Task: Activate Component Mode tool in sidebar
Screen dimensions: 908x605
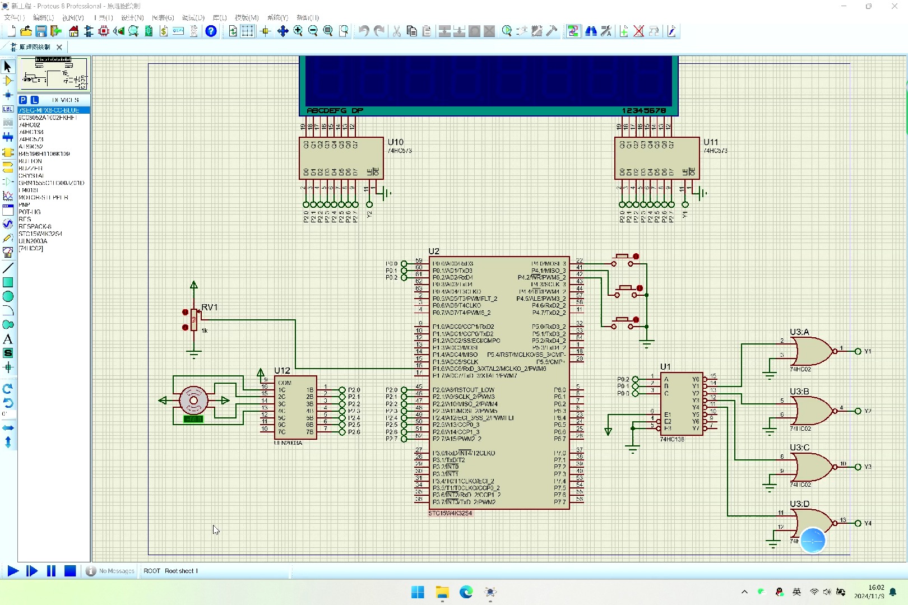Action: click(x=8, y=81)
